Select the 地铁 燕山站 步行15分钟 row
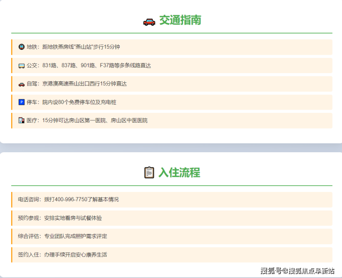 (x=172, y=47)
